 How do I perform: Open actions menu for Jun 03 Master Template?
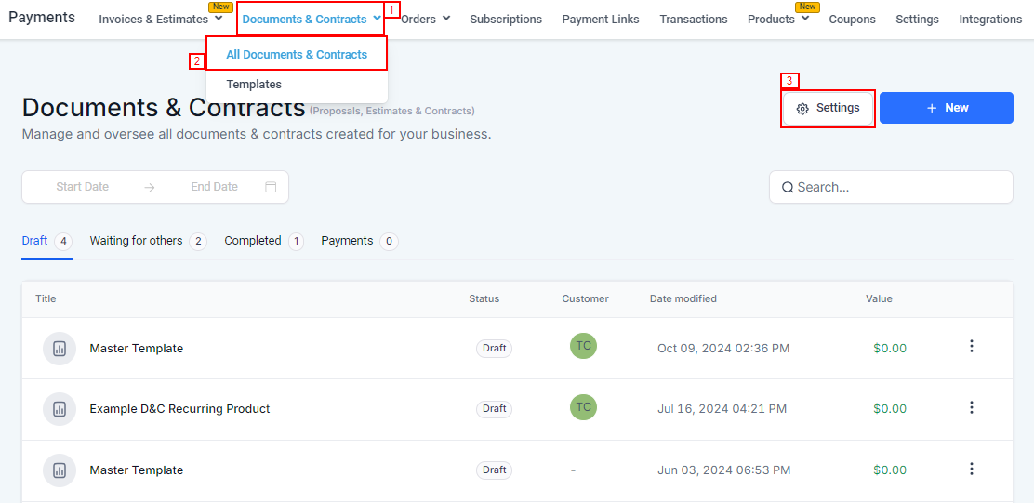tap(971, 470)
